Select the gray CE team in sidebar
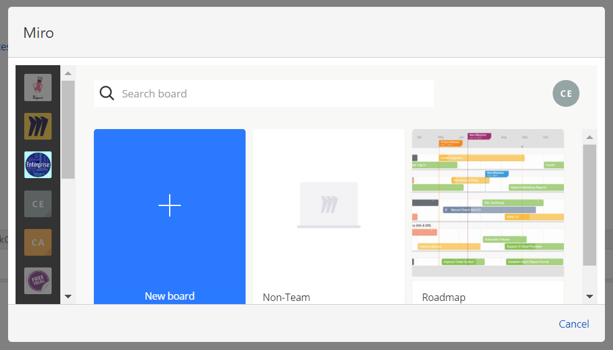 click(x=38, y=204)
